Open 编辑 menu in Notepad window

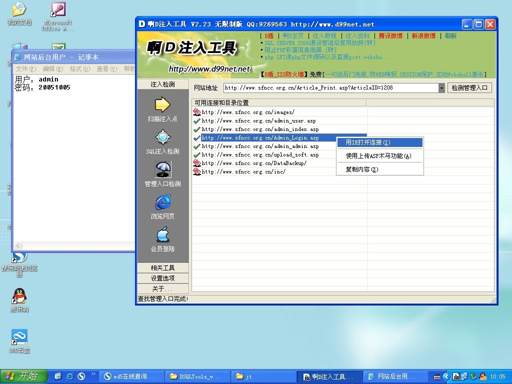pos(52,69)
